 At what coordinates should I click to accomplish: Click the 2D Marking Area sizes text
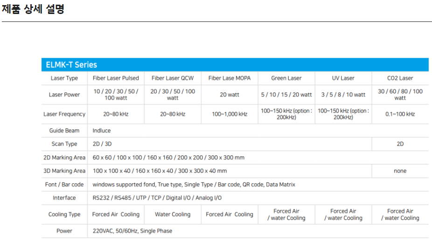tap(168, 158)
